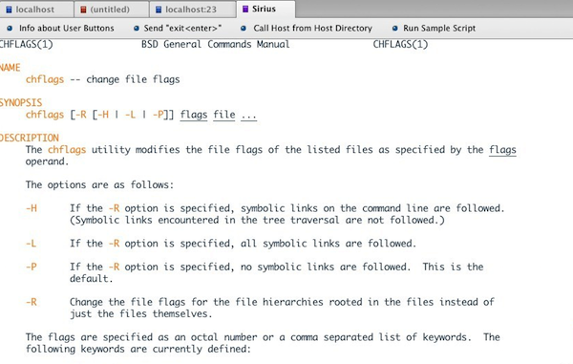
Task: Click the -L option label
Action: [x=32, y=244]
